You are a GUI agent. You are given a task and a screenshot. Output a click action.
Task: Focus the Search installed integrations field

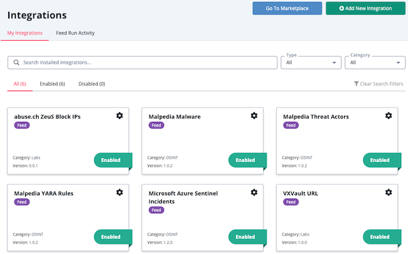pos(142,63)
